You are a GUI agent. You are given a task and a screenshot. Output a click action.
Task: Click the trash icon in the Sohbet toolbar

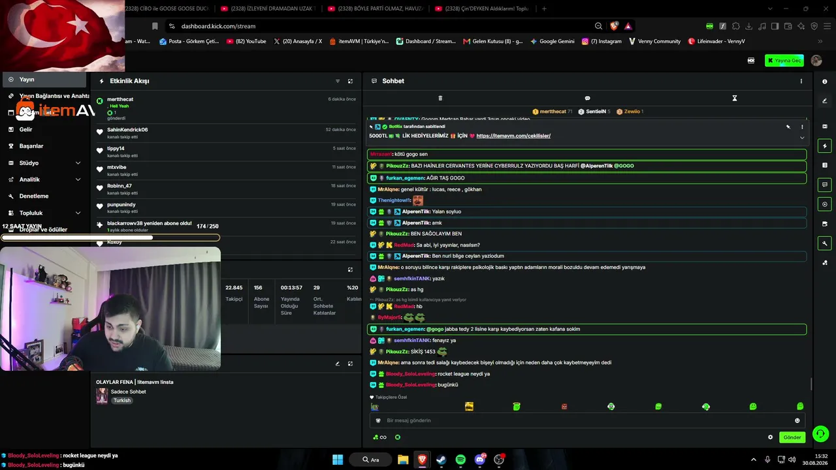point(440,98)
